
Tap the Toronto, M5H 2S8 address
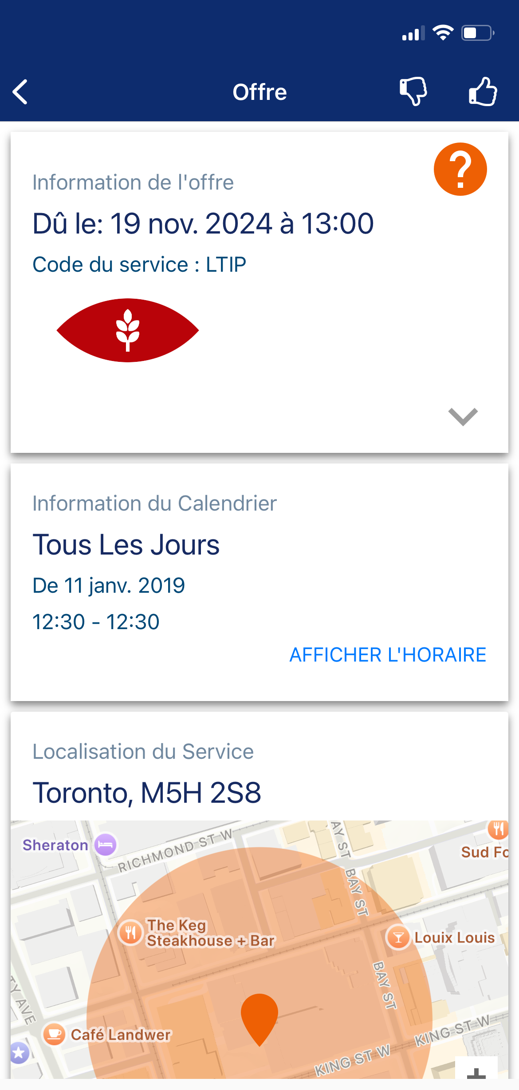[147, 793]
